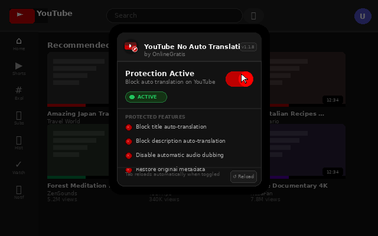Click 'Block title auto-translation' text

171,127
